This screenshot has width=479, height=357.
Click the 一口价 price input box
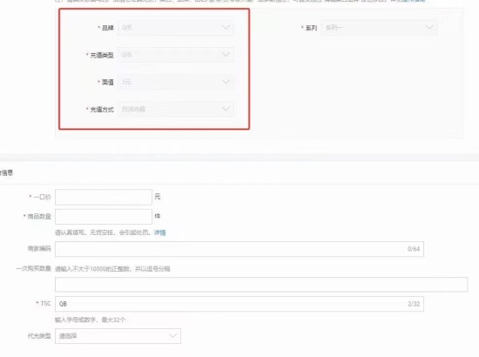point(104,197)
